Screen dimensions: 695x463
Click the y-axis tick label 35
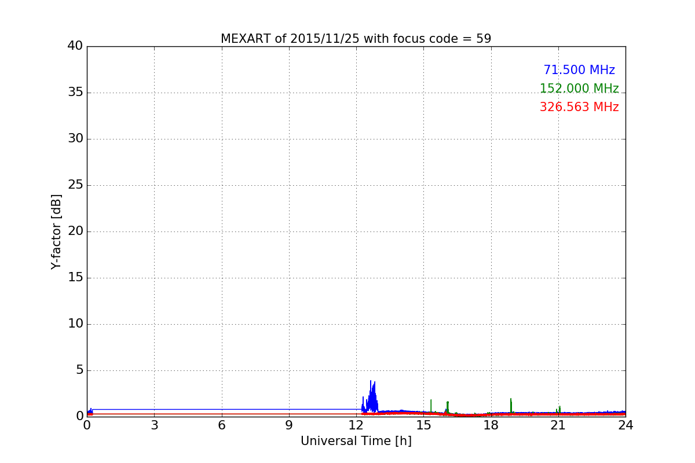pos(75,92)
